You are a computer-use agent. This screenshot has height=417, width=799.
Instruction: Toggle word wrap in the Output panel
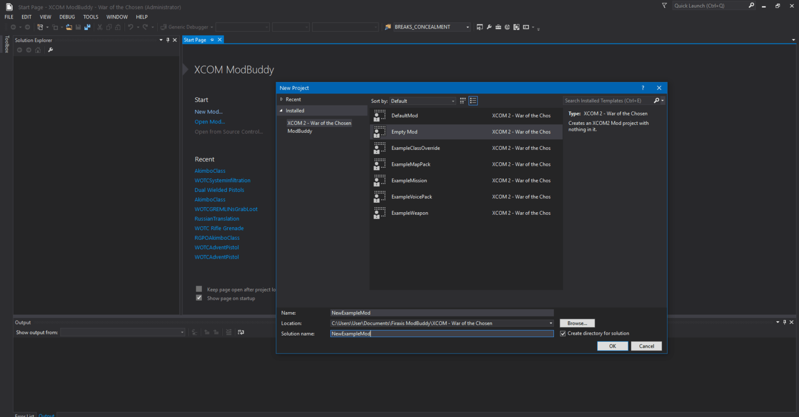(241, 332)
